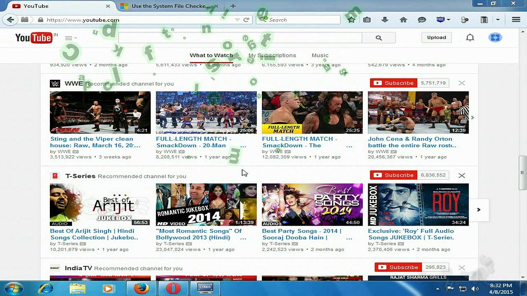Subscribe to the IndiaTV channel
This screenshot has height=296, width=527.
click(398, 267)
